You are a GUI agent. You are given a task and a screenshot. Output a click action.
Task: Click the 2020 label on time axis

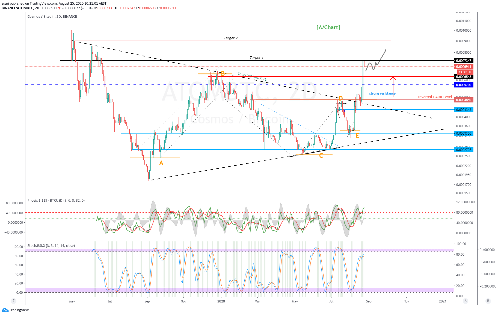[x=221, y=301]
